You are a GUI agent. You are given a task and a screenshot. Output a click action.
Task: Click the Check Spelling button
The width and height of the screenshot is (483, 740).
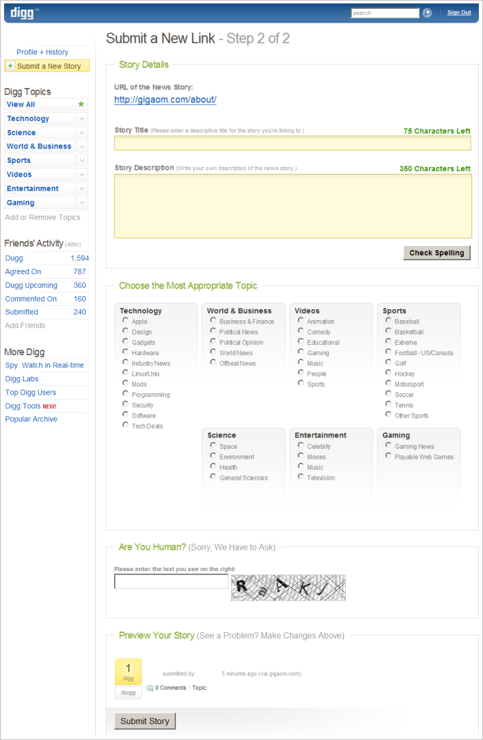[x=437, y=252]
